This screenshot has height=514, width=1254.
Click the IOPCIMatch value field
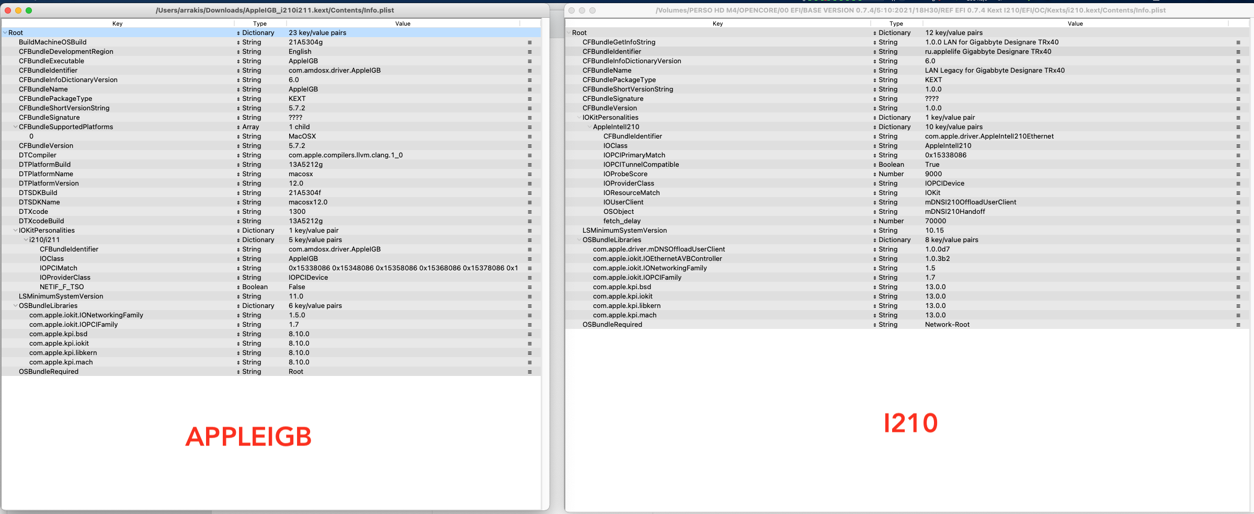pos(403,268)
